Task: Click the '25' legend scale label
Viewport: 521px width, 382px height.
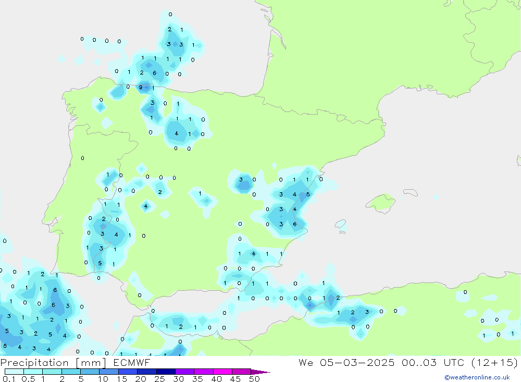Action: (x=160, y=379)
